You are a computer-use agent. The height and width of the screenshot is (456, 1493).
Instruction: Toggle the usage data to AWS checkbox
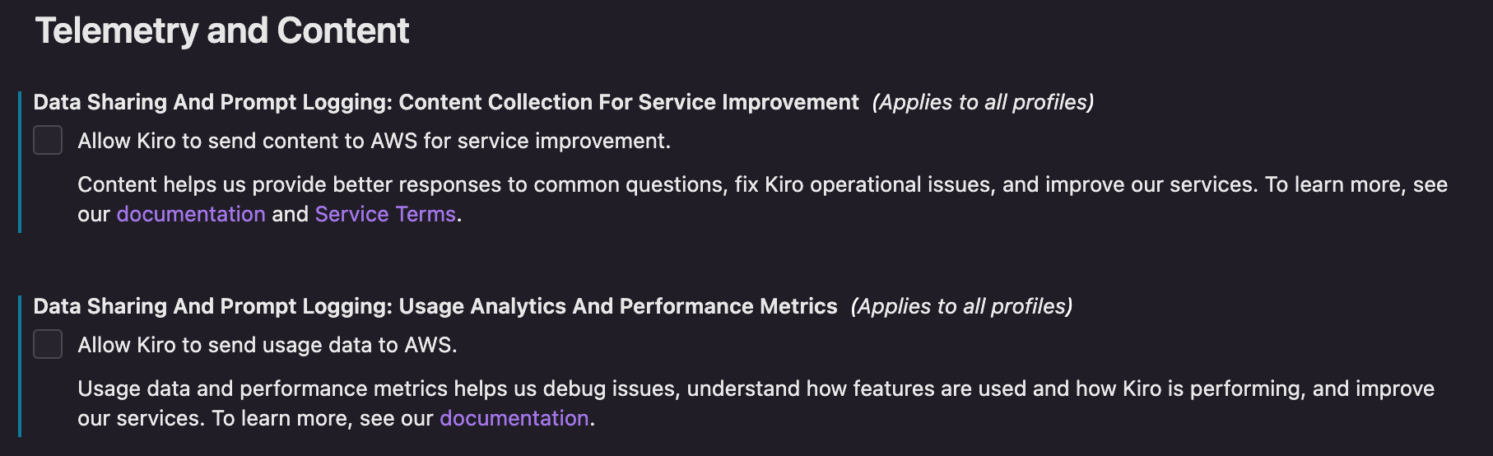point(48,345)
